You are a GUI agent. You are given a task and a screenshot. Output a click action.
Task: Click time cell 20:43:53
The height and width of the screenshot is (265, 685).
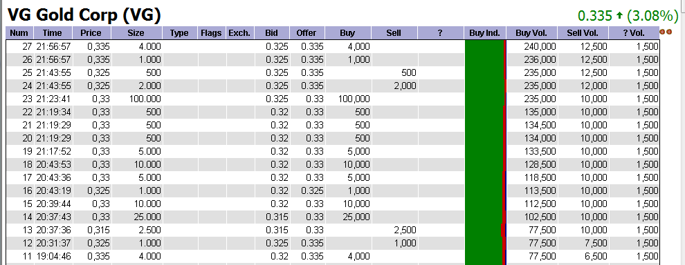[53, 164]
